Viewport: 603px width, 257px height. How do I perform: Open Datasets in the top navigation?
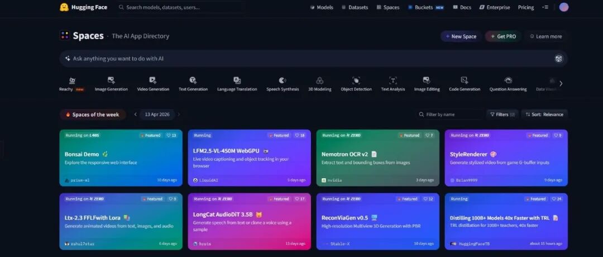pos(355,7)
